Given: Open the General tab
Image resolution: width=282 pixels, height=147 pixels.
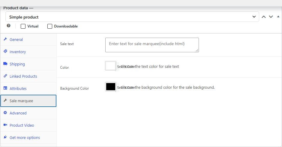Looking at the screenshot, I should coord(28,39).
